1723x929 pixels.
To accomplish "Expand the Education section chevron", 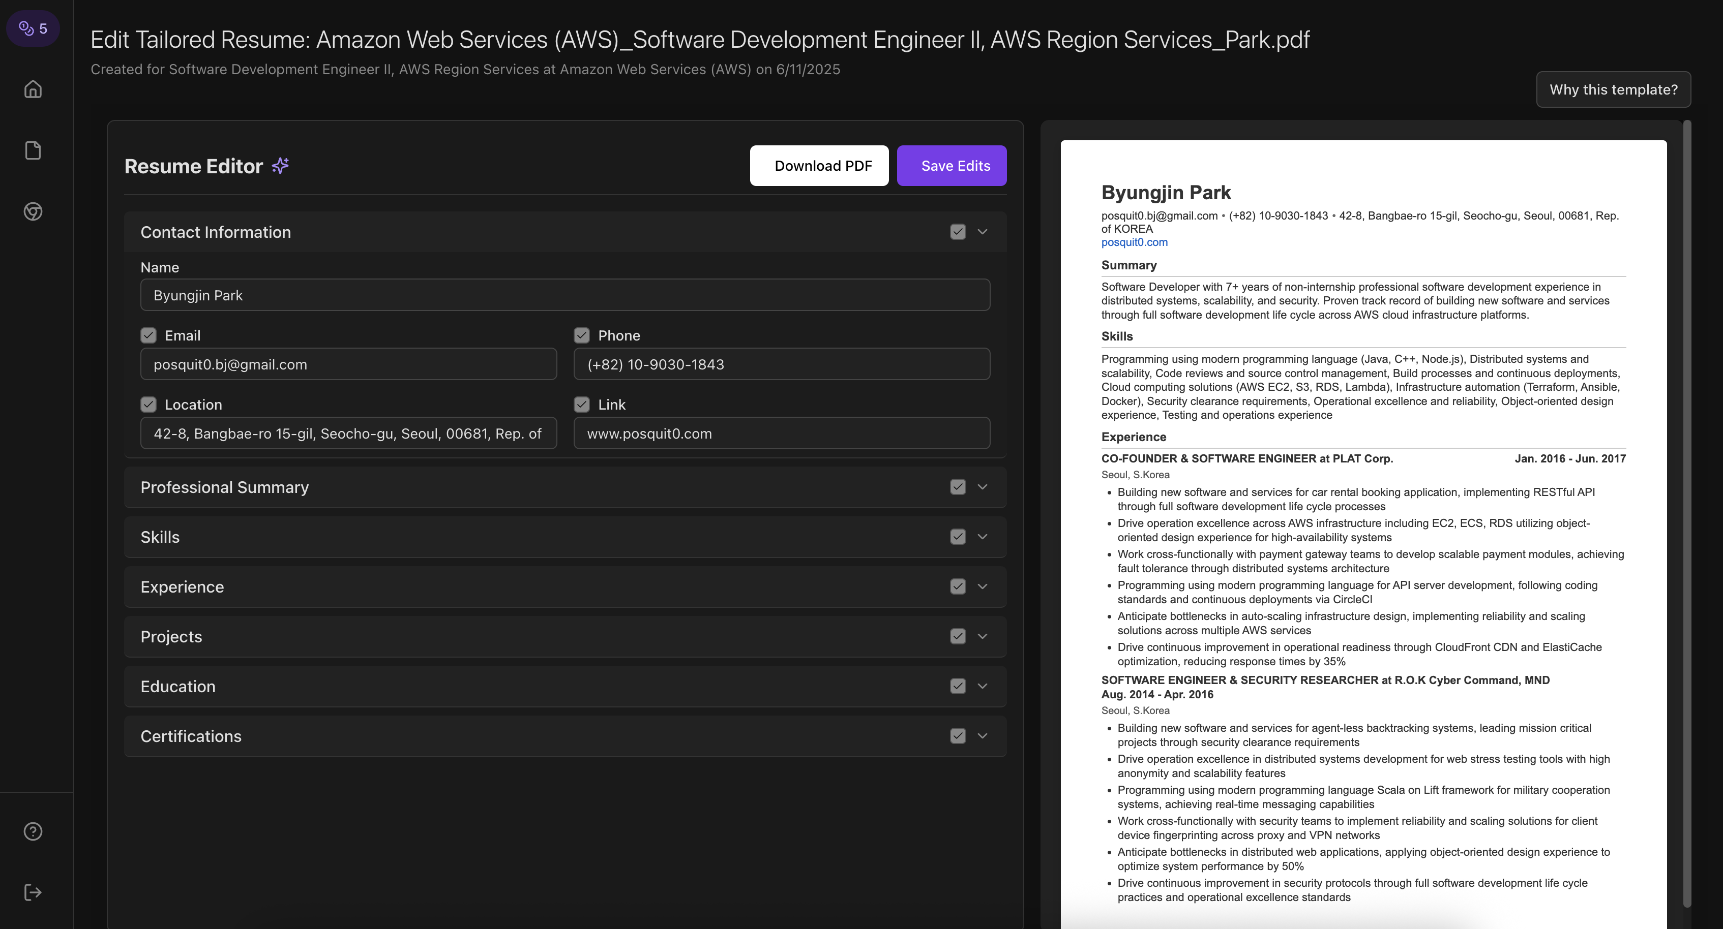I will 983,686.
